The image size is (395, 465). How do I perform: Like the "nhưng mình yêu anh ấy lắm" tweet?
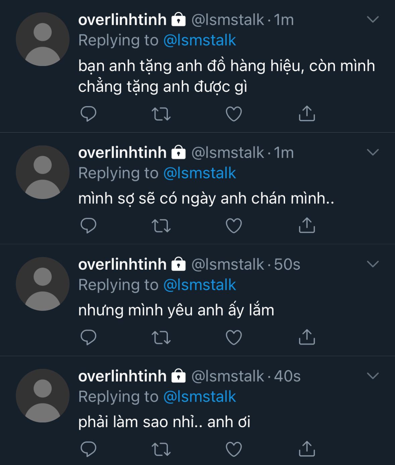point(234,337)
